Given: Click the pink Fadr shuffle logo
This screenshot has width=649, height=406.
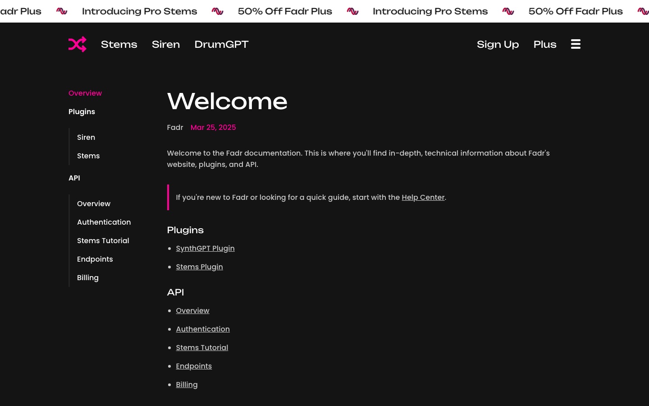Looking at the screenshot, I should (x=78, y=44).
